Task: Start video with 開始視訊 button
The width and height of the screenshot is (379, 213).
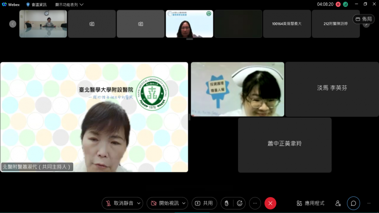Action: pos(164,203)
